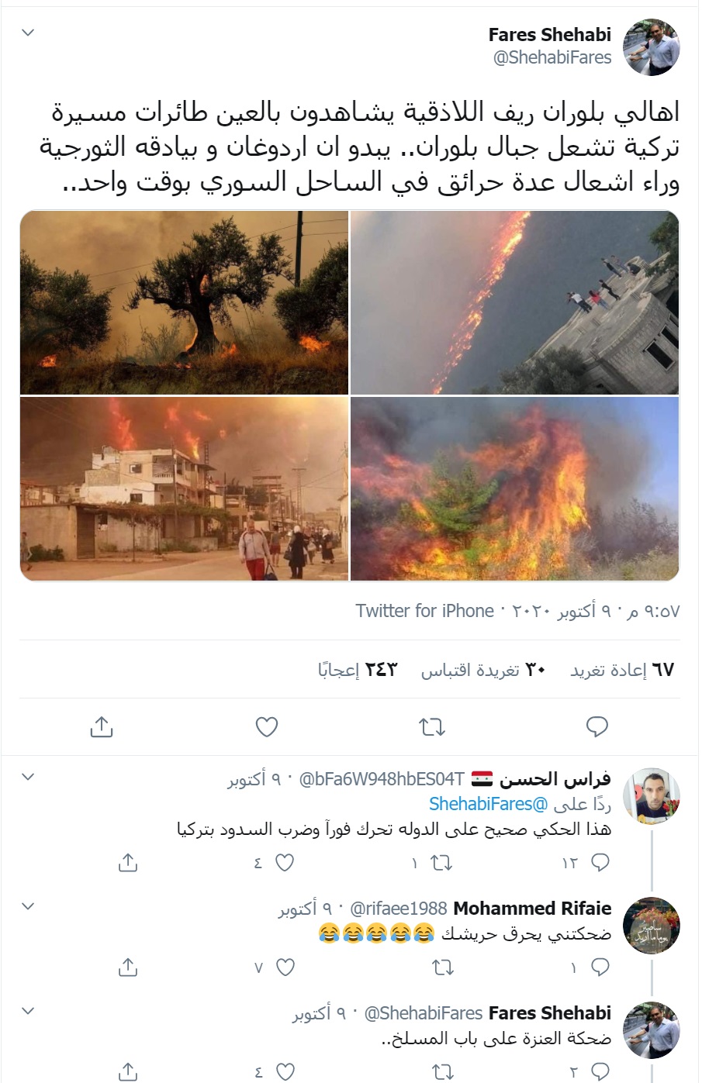The image size is (702, 1083).
Task: Open the burning olive tree photo
Action: click(184, 302)
